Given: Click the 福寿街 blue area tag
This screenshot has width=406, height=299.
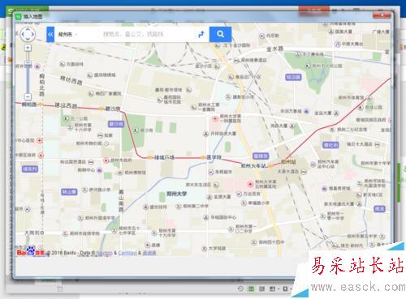Looking at the screenshot, I should coord(261,156).
